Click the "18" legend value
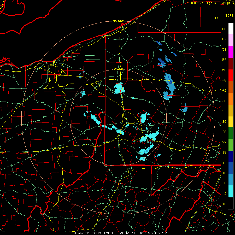 coord(224,152)
